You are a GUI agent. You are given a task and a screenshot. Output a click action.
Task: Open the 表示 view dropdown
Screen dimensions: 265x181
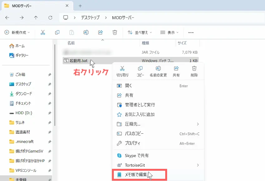point(170,32)
